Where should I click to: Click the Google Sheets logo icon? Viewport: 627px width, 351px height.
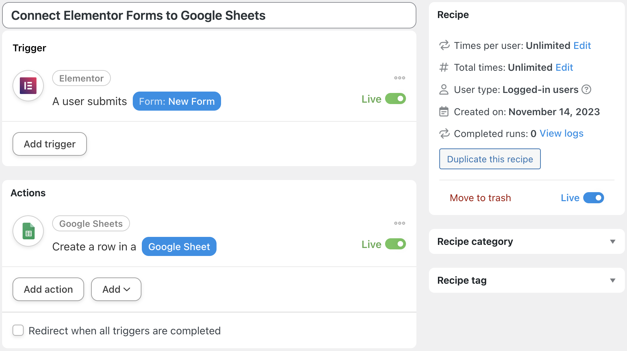(28, 231)
